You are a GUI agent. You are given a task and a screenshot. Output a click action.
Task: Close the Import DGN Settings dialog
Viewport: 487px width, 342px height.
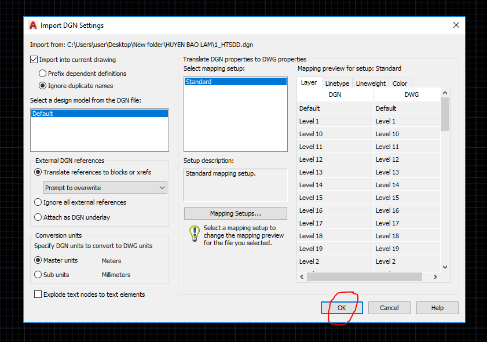(456, 26)
